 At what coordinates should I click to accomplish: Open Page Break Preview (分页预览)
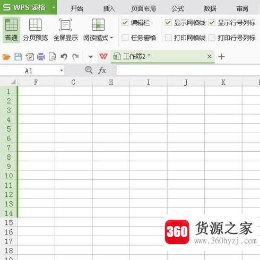coord(36,30)
